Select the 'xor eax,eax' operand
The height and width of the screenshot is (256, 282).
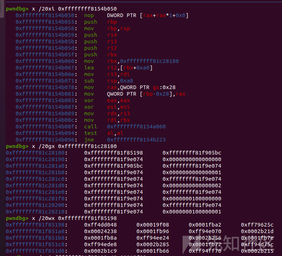[119, 100]
